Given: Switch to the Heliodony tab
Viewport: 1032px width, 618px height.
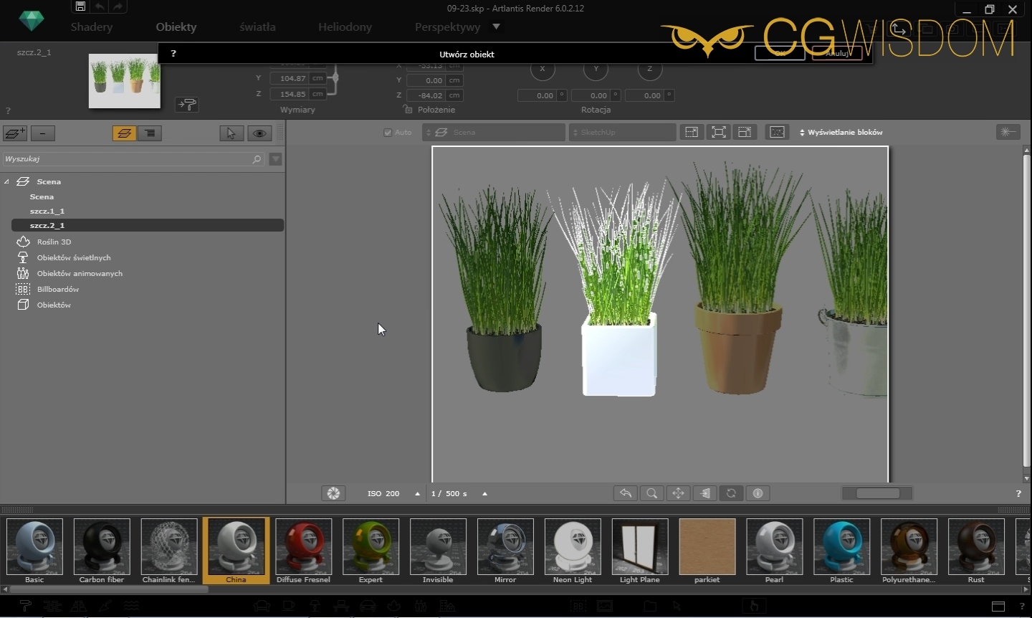Looking at the screenshot, I should (345, 27).
